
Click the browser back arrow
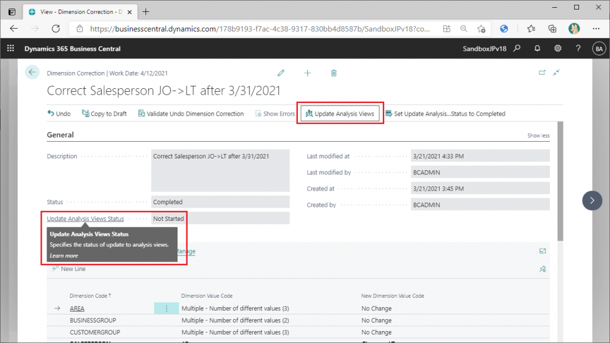click(x=14, y=29)
